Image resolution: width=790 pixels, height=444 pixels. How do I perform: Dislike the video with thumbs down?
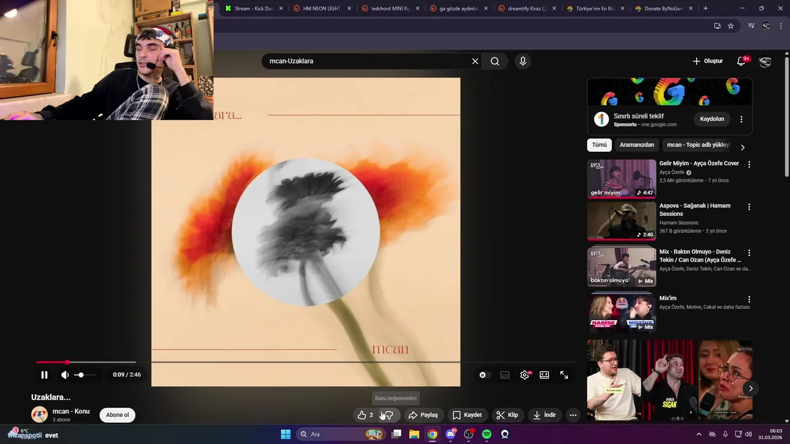[x=389, y=415]
